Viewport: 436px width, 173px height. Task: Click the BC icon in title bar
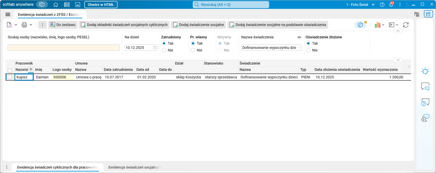click(78, 5)
